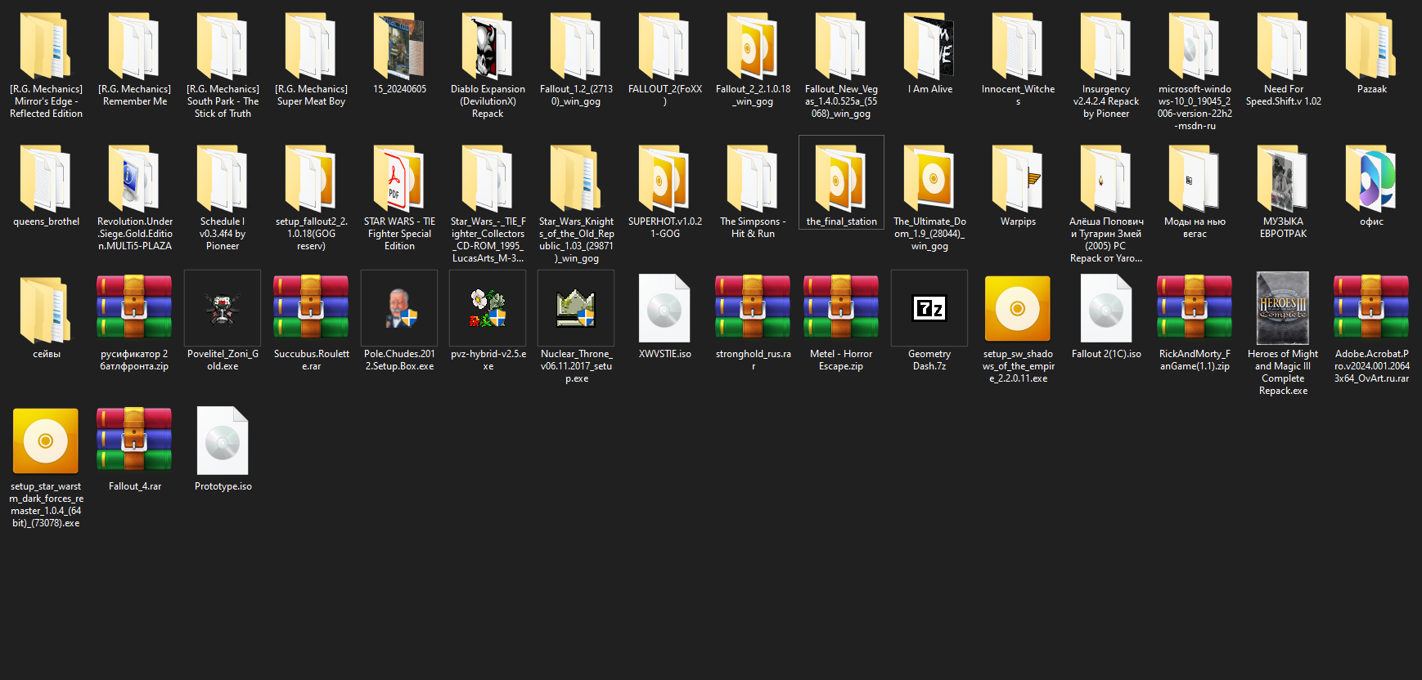Select the Mirror's Edge Reflected Edition folder

point(46,65)
